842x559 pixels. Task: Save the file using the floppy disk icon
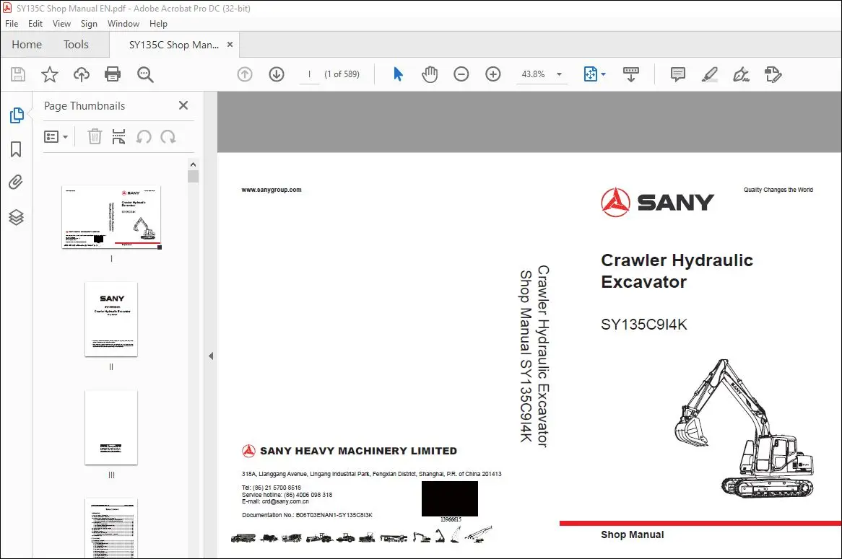pyautogui.click(x=18, y=74)
